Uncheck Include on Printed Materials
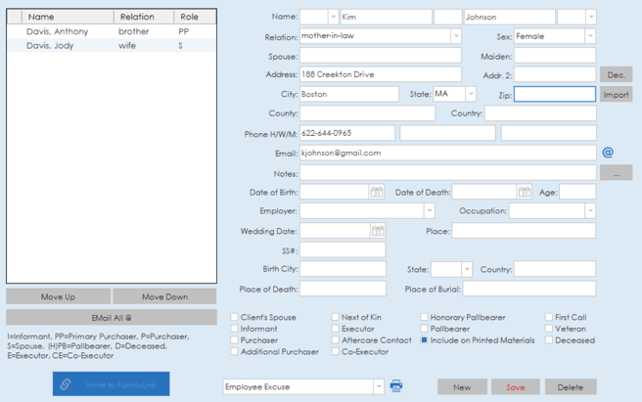The image size is (642, 402). (425, 340)
